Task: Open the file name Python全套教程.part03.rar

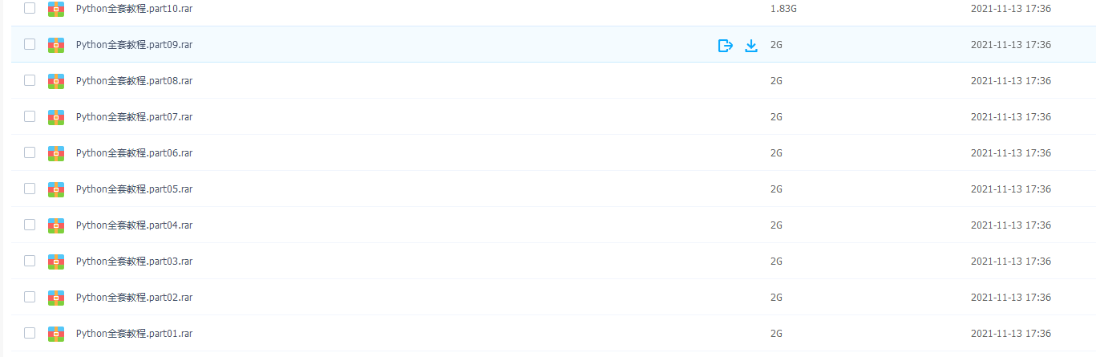Action: coord(134,262)
